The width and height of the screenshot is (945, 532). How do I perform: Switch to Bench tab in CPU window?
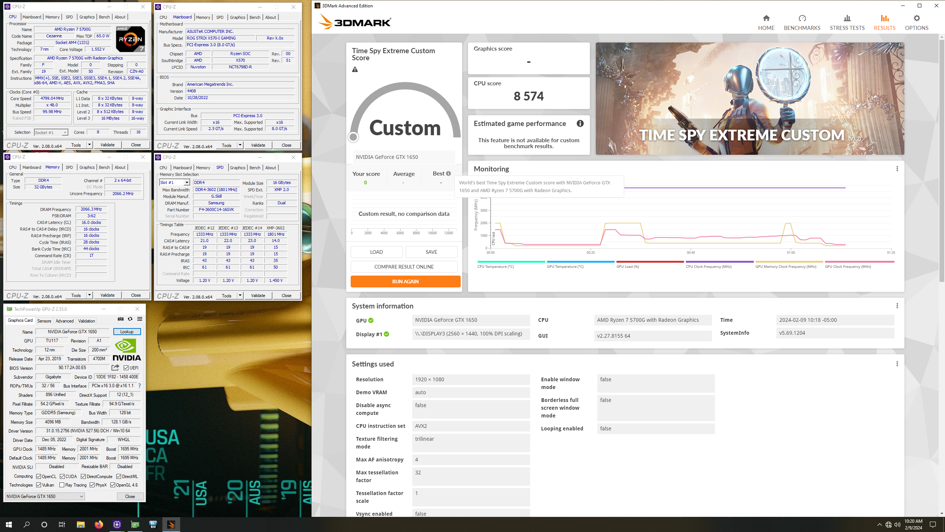[x=104, y=17]
